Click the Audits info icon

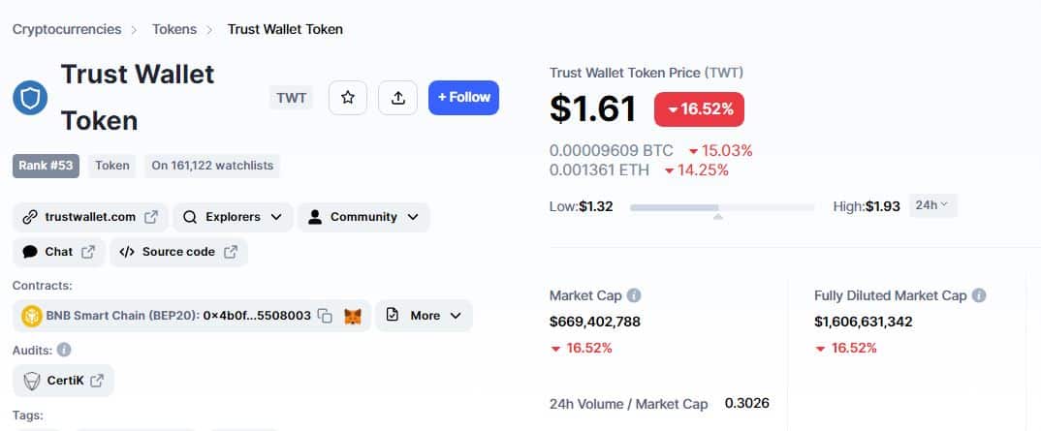pos(64,350)
